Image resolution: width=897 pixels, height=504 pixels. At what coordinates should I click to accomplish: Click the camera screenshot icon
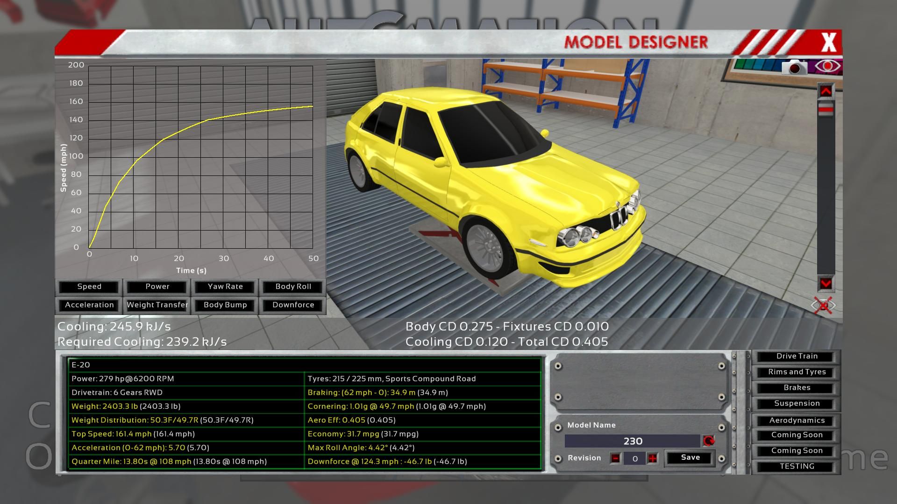(794, 68)
